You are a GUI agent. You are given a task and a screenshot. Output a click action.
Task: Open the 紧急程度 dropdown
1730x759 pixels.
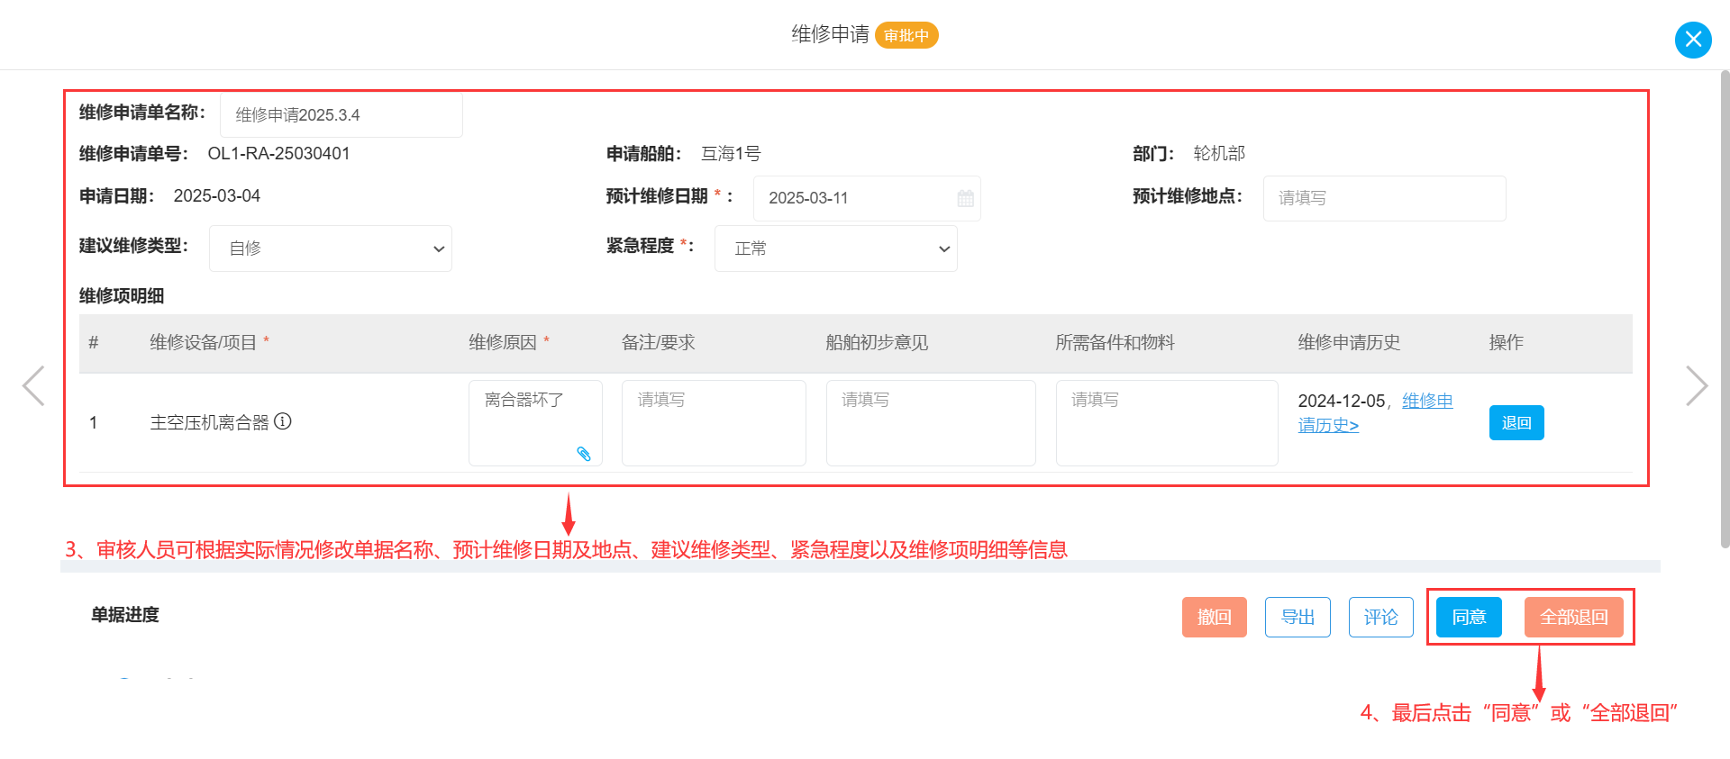click(x=836, y=248)
